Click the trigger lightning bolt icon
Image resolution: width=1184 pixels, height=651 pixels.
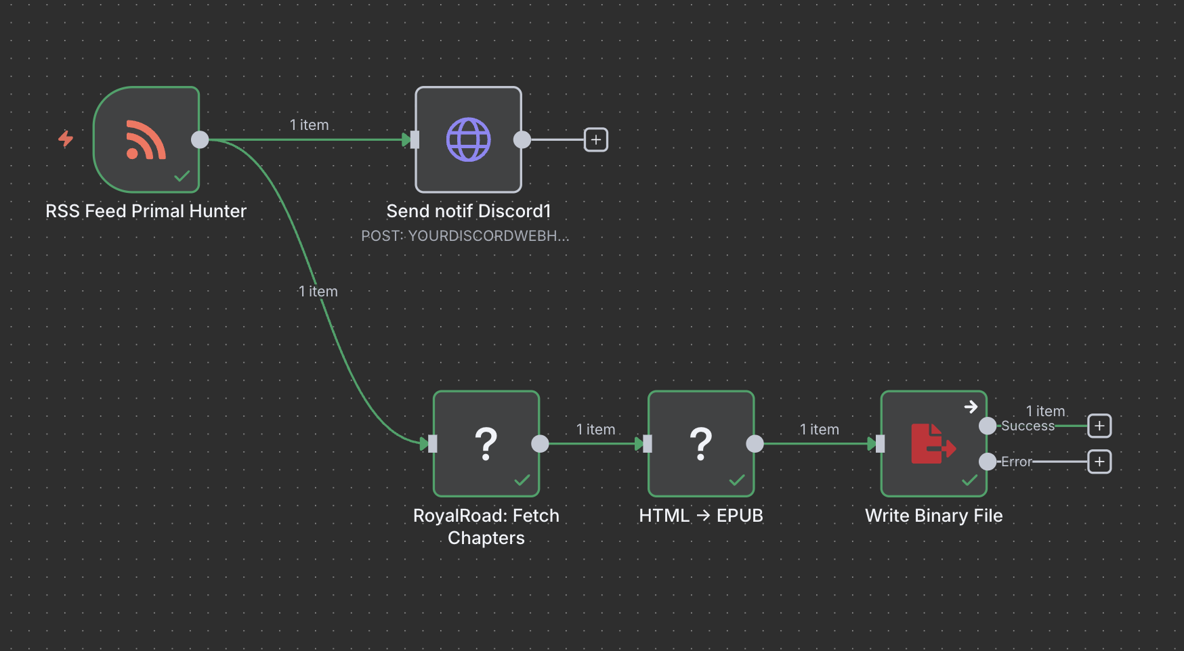tap(66, 139)
